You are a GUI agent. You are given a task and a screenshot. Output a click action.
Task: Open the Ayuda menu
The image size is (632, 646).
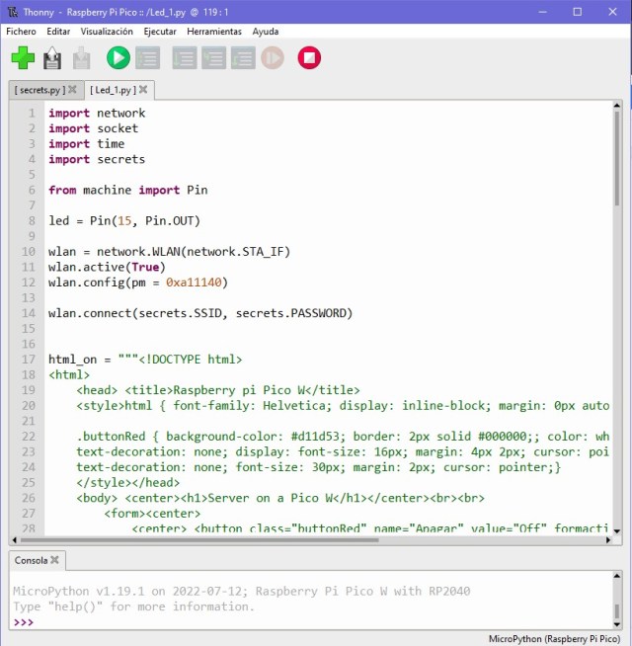pyautogui.click(x=266, y=32)
